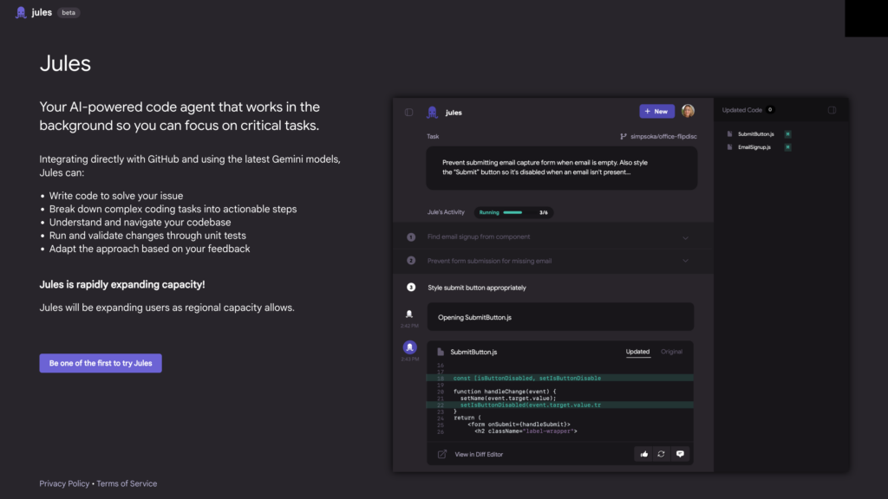
Task: Click the refresh regenerate icon
Action: point(661,454)
